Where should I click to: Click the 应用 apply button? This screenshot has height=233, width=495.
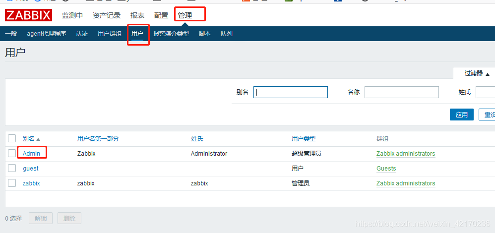[x=462, y=115]
